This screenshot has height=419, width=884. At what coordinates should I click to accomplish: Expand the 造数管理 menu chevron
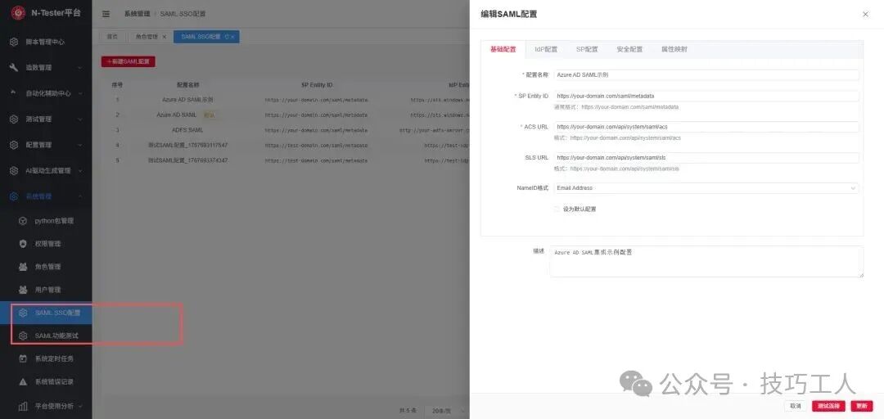[79, 68]
